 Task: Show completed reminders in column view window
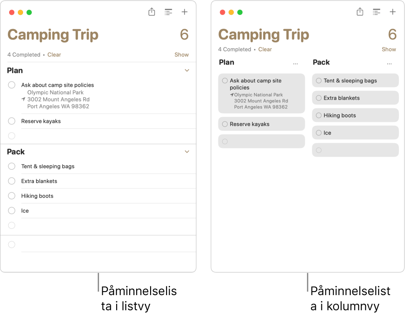(x=389, y=49)
